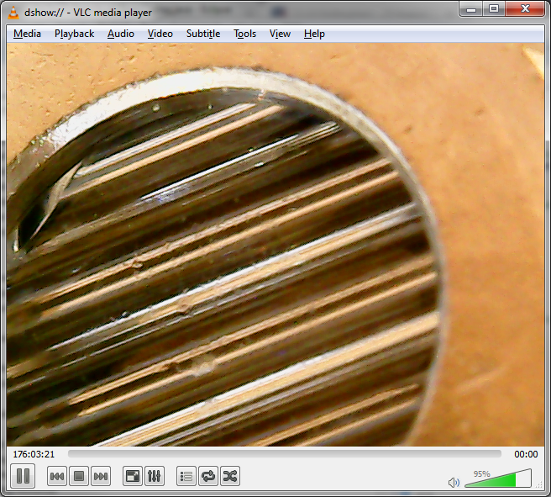The image size is (551, 497).
Task: Skip to previous media item
Action: point(57,477)
